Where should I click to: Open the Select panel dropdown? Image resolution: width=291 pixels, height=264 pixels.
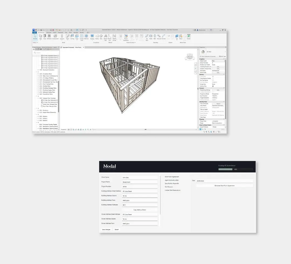[x=35, y=43]
